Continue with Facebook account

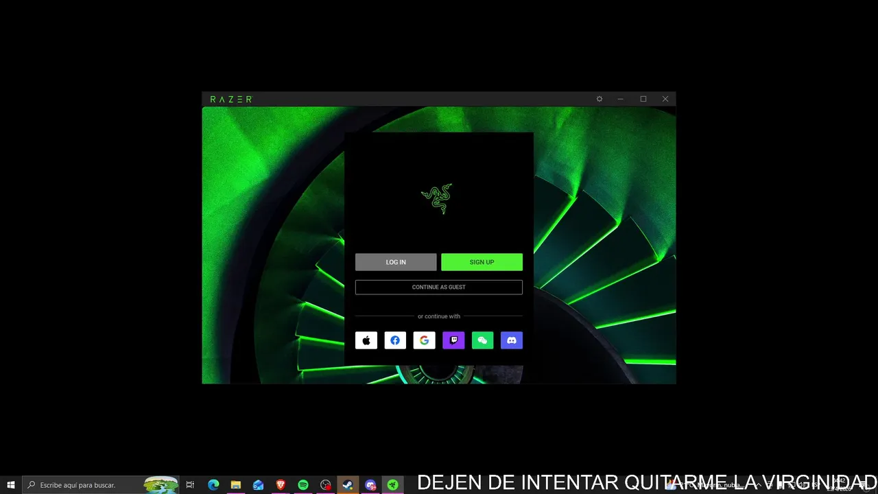(395, 340)
